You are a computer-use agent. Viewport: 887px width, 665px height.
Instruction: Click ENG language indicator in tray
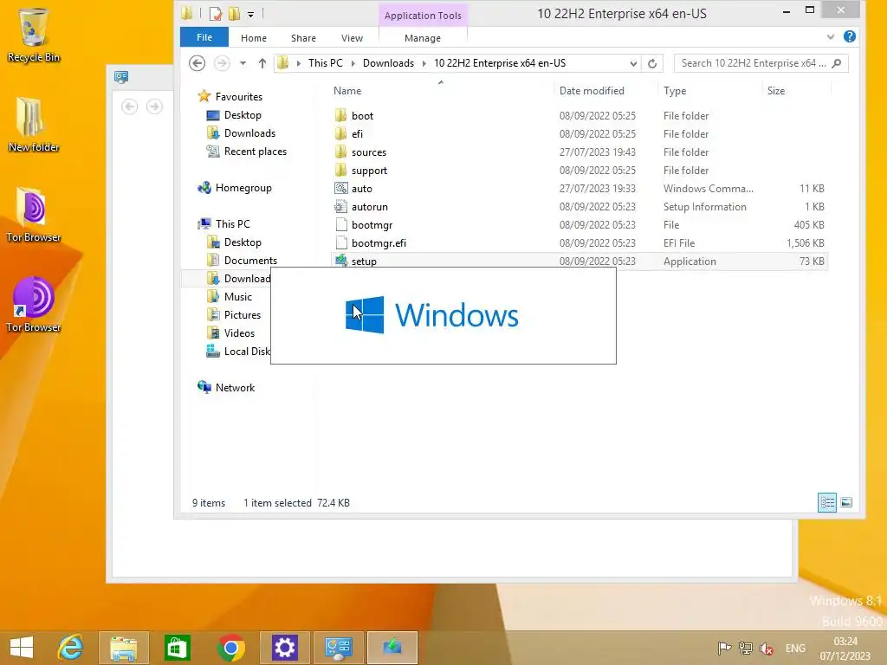click(795, 648)
